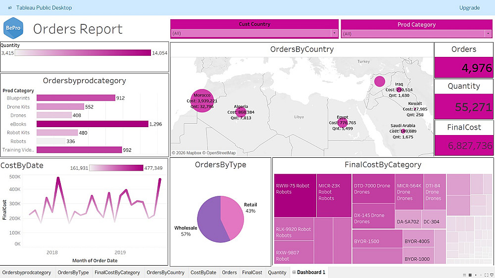Select the MICR-564K Drone treemap tile
495x278 pixels.
409,192
